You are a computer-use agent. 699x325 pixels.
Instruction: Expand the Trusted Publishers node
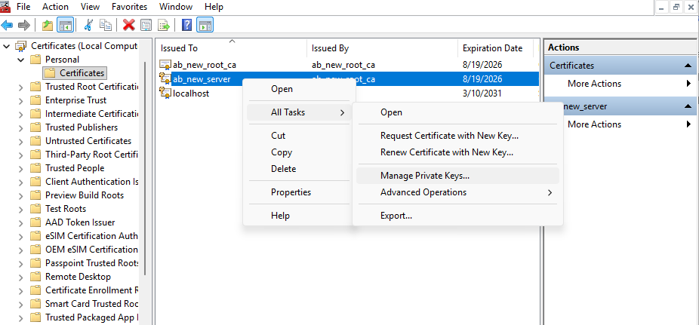pyautogui.click(x=20, y=127)
